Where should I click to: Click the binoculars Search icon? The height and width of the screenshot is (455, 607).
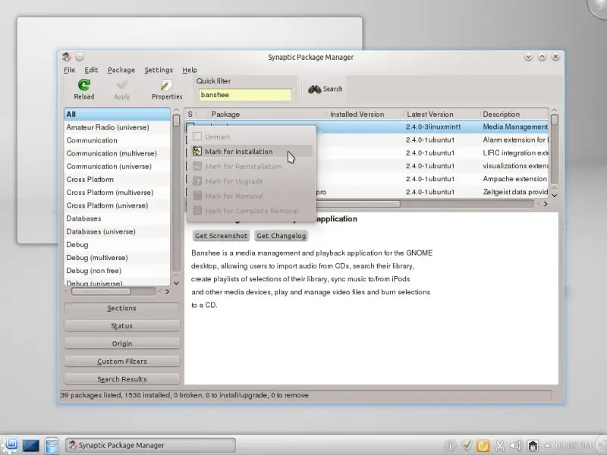pyautogui.click(x=314, y=89)
